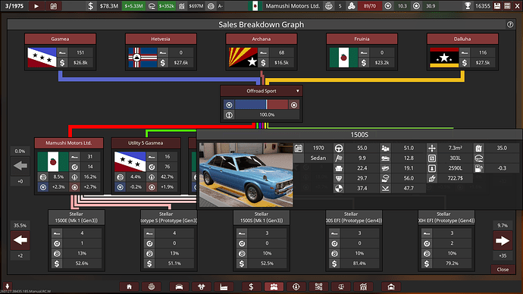Viewport: 523px width, 294px height.
Task: Click the fuel pump icon beside -0.3
Action: click(x=478, y=168)
